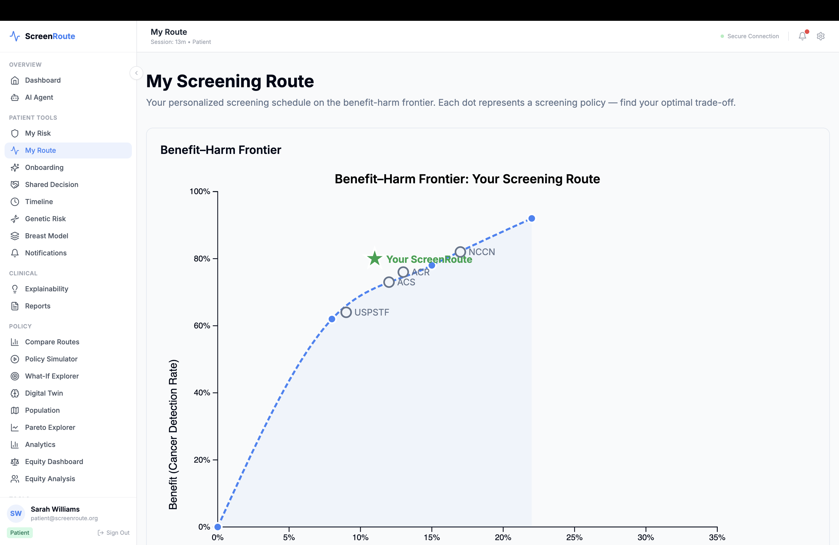Select the green ScreenRoute star marker
Image resolution: width=839 pixels, height=545 pixels.
point(374,259)
